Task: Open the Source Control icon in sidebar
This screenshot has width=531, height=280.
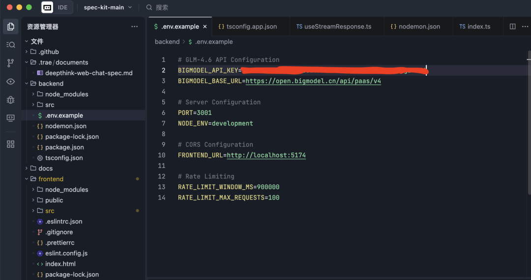Action: pos(11,63)
